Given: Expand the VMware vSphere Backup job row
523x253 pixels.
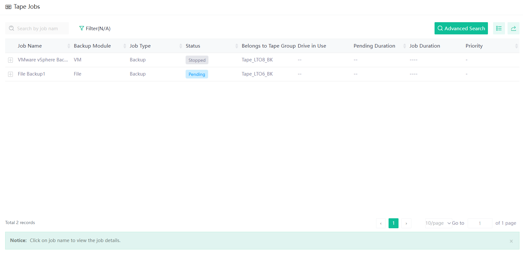Looking at the screenshot, I should pos(11,60).
